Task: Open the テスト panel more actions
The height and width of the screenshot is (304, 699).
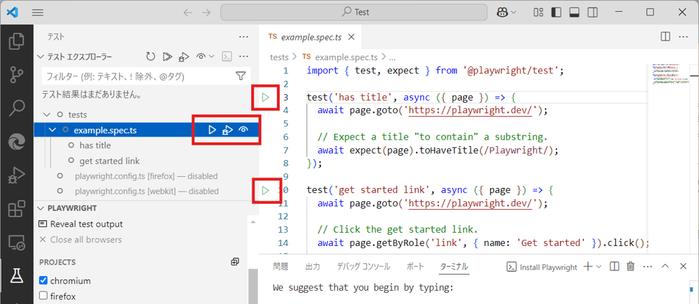Action: click(x=243, y=37)
